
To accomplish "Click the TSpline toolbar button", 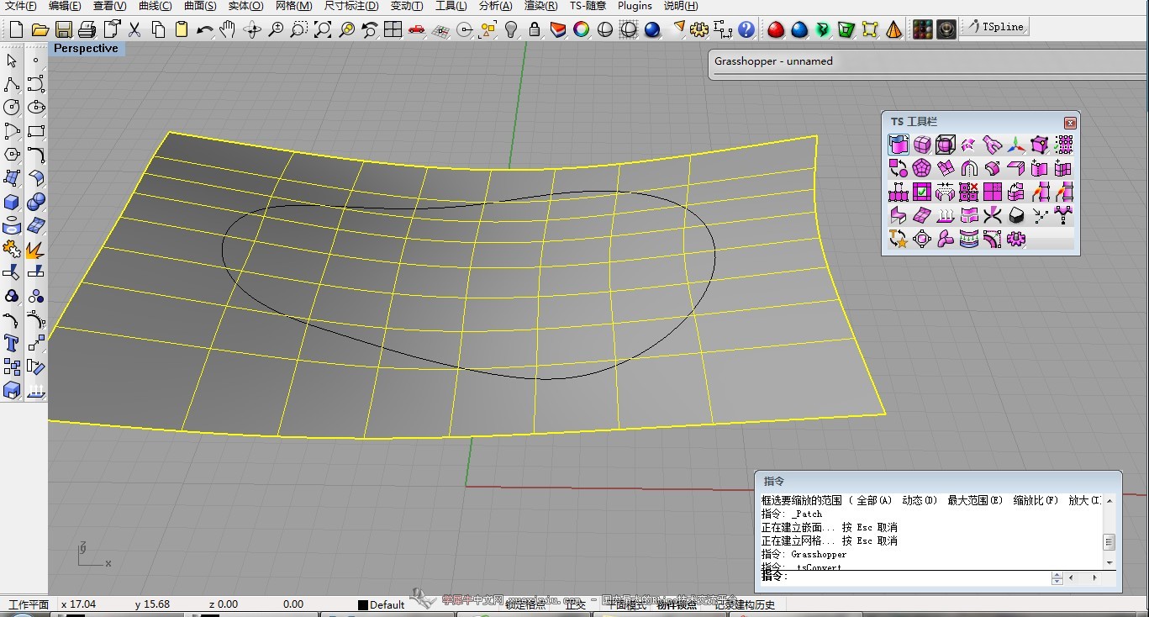I will tap(995, 27).
